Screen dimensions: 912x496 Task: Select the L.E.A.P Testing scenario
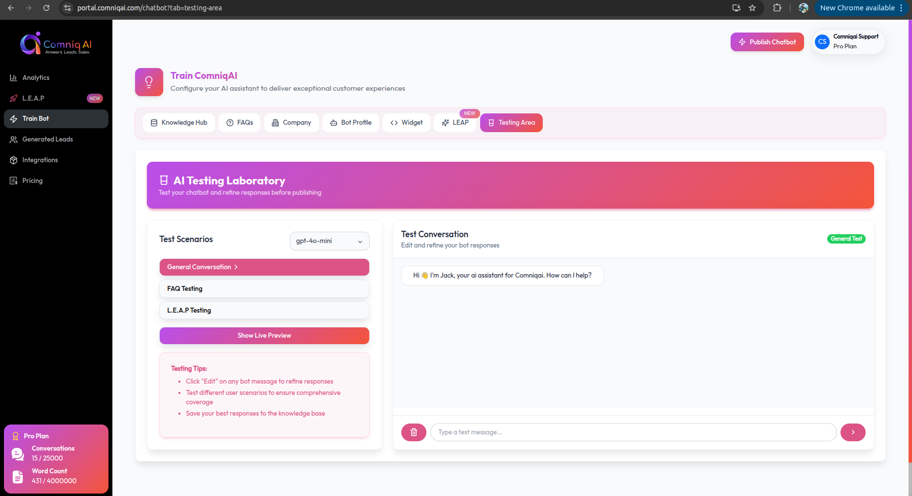(264, 311)
